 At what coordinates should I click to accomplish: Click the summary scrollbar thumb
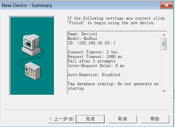(x=164, y=44)
